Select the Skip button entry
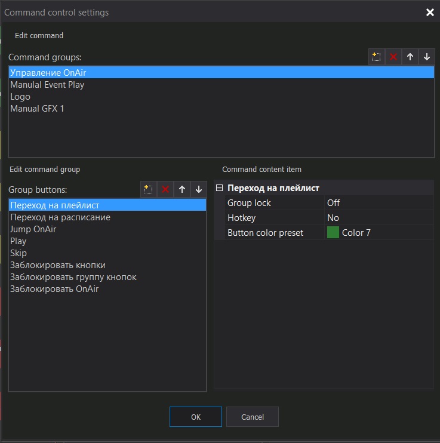 [107, 253]
